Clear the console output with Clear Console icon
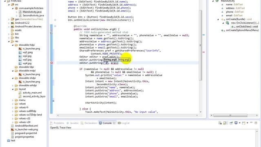This screenshot has width=261, height=147. (220, 123)
